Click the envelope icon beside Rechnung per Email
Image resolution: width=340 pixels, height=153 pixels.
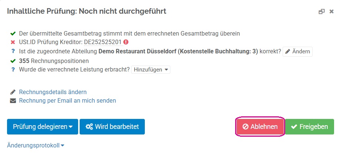click(13, 101)
